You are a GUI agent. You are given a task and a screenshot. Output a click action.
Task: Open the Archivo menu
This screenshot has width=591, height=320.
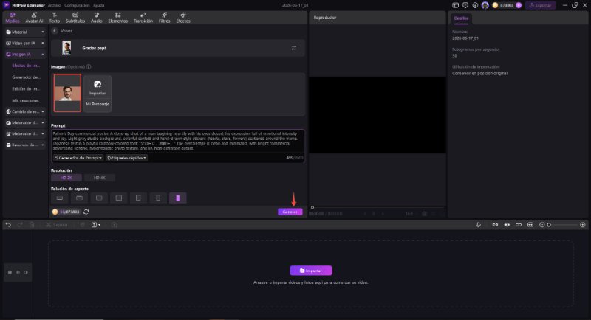click(x=54, y=5)
